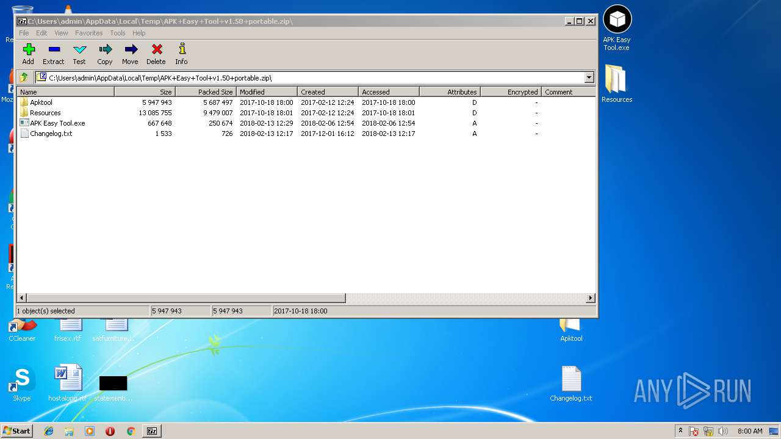Image resolution: width=781 pixels, height=439 pixels.
Task: Open APK Easy Tool.exe desktop icon
Action: tap(617, 28)
